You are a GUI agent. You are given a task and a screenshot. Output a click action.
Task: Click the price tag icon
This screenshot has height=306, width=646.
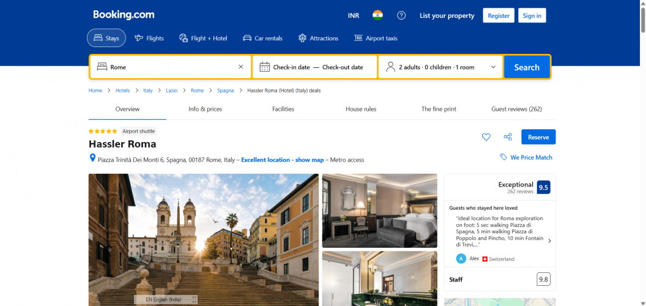pos(503,157)
